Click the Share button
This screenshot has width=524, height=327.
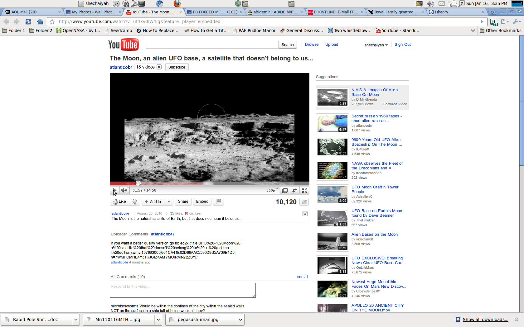click(x=183, y=201)
